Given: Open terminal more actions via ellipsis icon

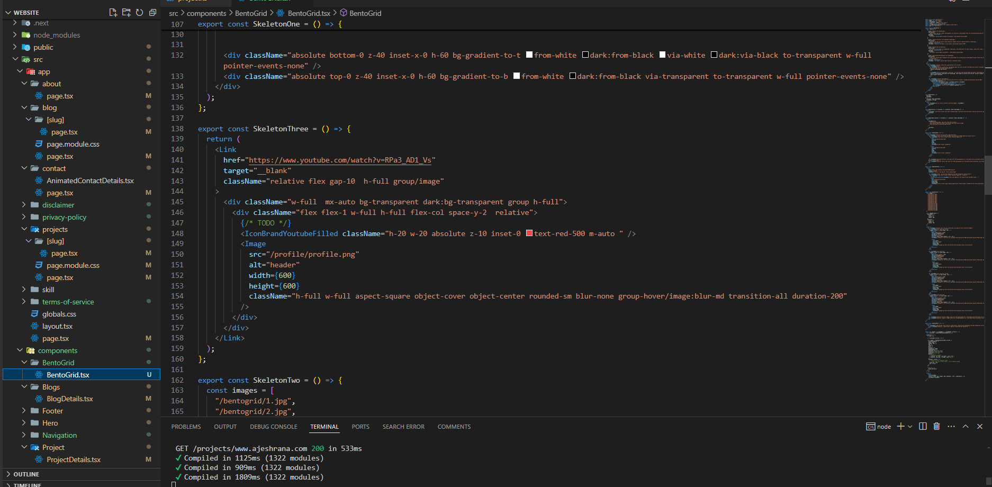Looking at the screenshot, I should coord(951,426).
